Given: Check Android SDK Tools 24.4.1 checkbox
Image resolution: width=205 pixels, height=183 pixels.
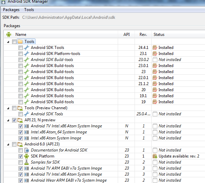Looking at the screenshot, I should click(20, 48).
